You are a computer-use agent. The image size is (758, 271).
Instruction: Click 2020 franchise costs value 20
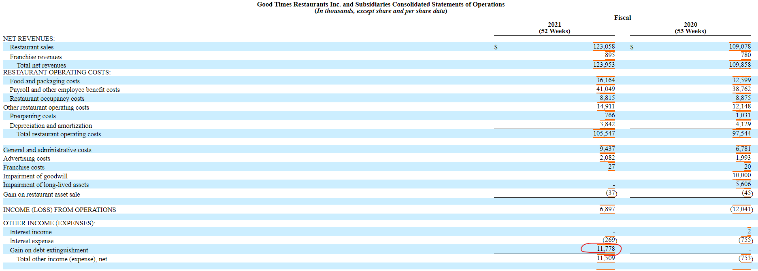(x=747, y=167)
